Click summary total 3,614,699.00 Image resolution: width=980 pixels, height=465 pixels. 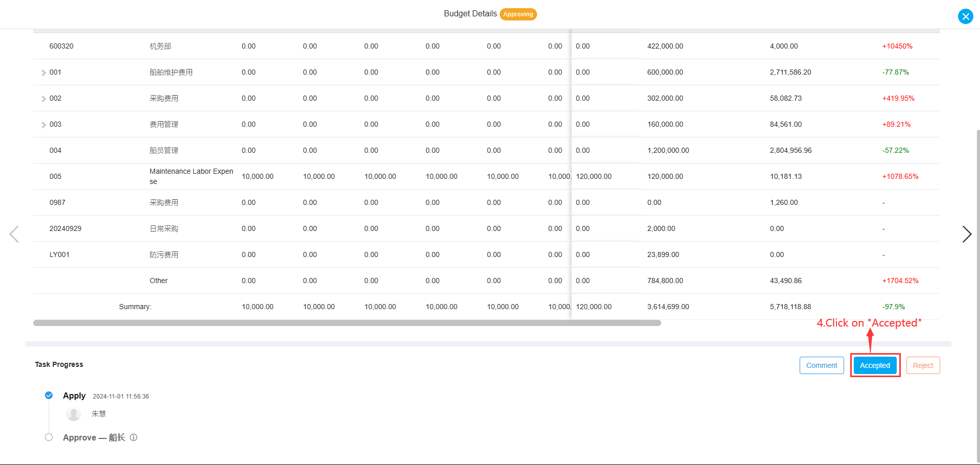tap(668, 307)
